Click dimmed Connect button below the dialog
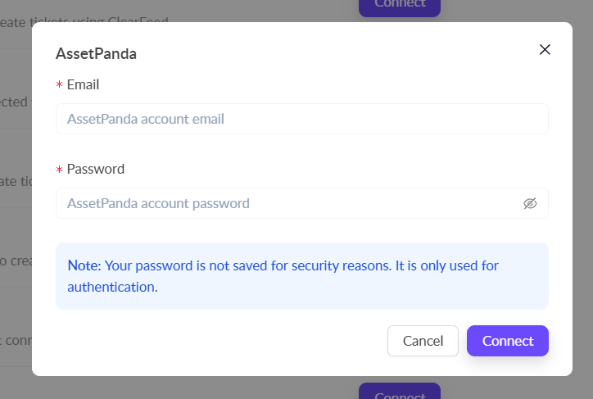The height and width of the screenshot is (399, 593). pos(399,392)
